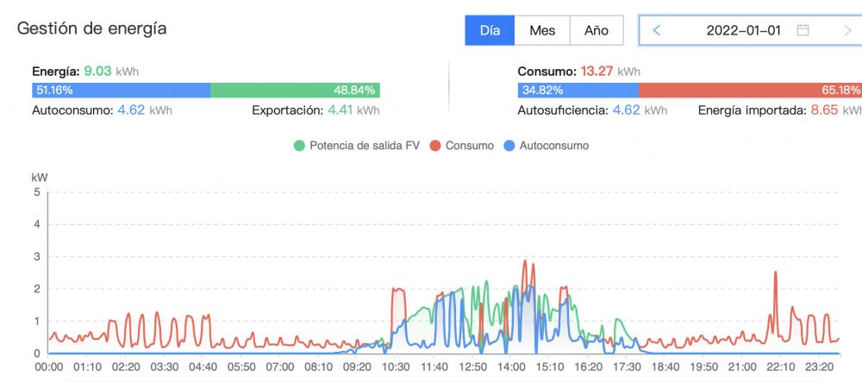Switch to Mes view tab
The height and width of the screenshot is (382, 862).
(542, 30)
